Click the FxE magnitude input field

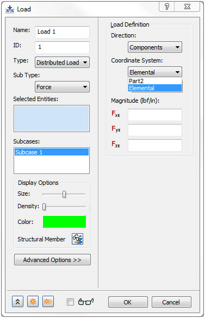point(155,115)
